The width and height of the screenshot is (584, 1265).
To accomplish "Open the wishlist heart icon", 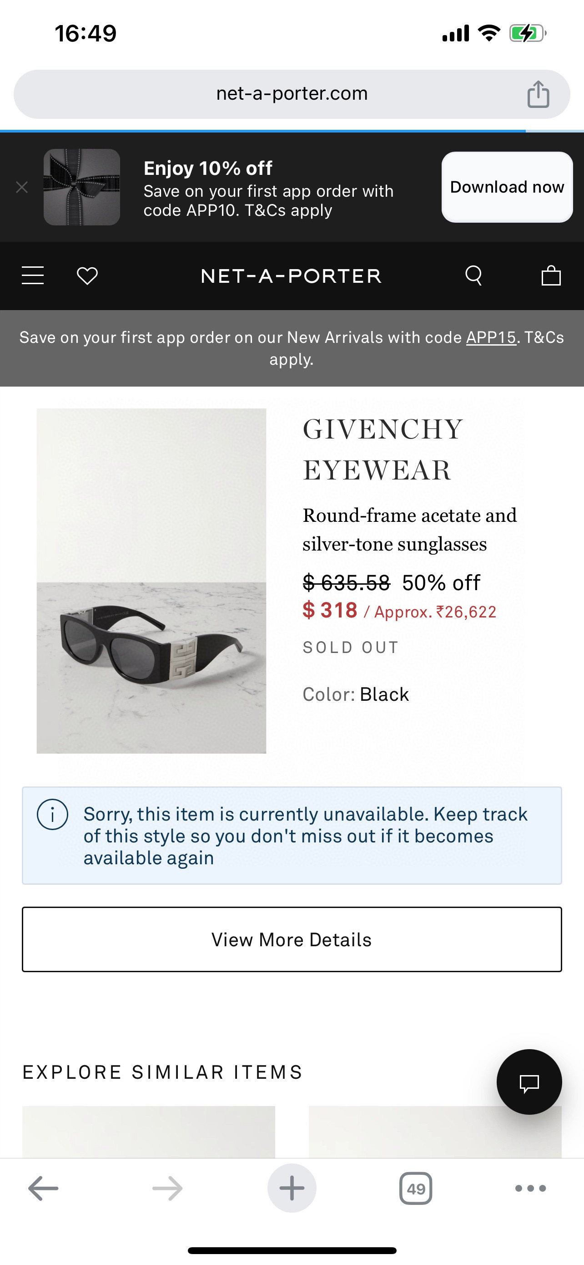I will (87, 275).
